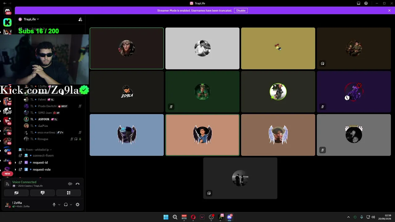Open Voicemeeter from the taskbar
The image size is (395, 222).
point(184,217)
